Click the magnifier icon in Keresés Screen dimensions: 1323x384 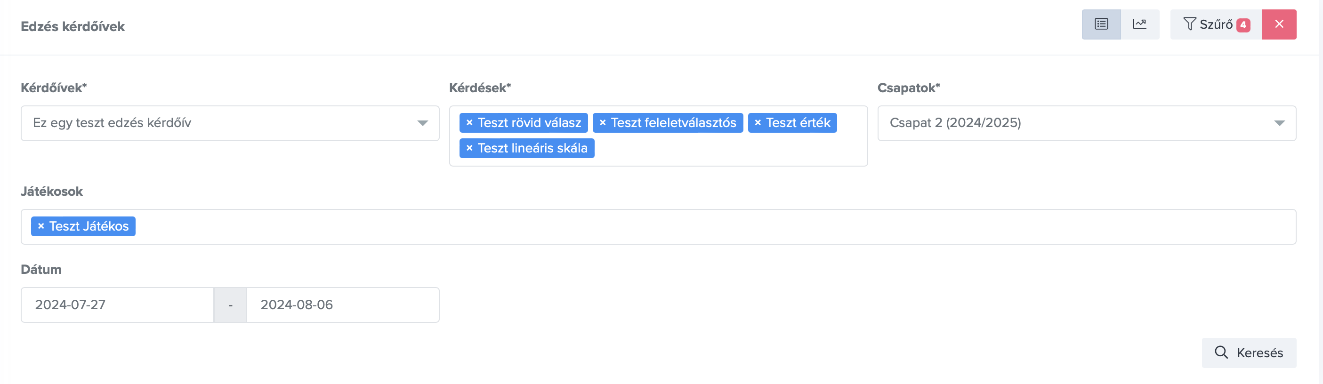(x=1221, y=352)
